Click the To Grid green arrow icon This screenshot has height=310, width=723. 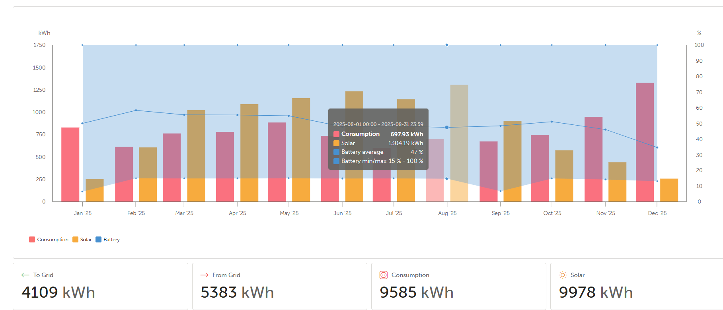click(25, 275)
